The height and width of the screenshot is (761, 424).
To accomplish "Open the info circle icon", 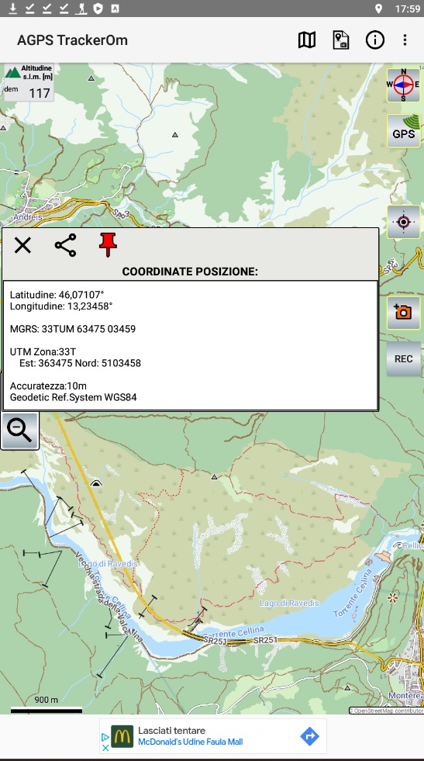I will click(x=374, y=40).
